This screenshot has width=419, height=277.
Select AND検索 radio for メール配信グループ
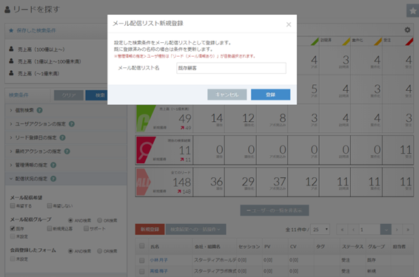[70, 220]
